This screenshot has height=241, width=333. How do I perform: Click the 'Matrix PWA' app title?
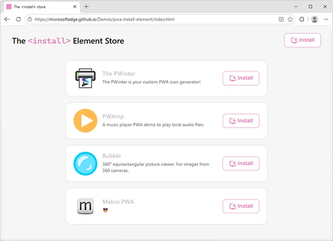coord(118,202)
